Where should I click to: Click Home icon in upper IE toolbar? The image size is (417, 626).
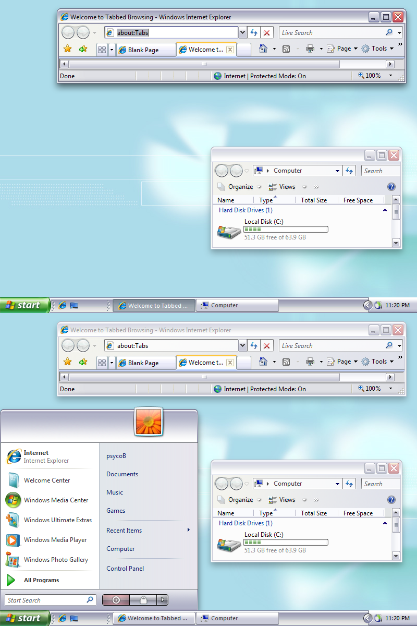263,49
